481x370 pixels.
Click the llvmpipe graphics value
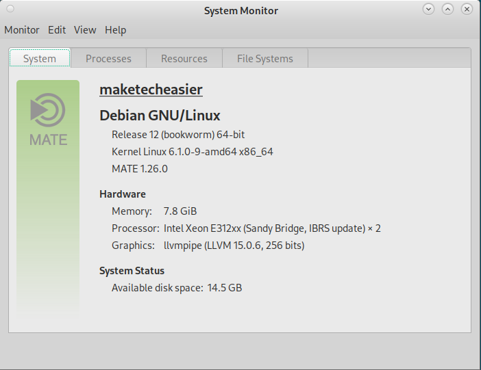(x=234, y=246)
